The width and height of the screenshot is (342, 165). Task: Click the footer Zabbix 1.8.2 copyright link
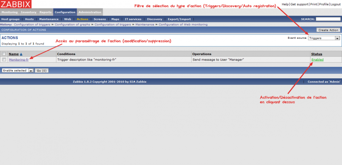(x=109, y=82)
